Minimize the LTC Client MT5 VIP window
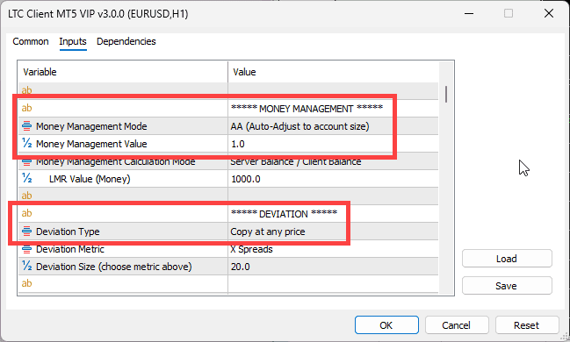The image size is (570, 342). 469,13
